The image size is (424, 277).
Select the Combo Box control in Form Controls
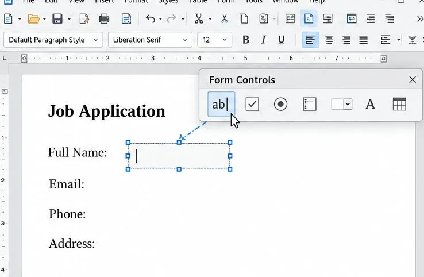(x=342, y=104)
